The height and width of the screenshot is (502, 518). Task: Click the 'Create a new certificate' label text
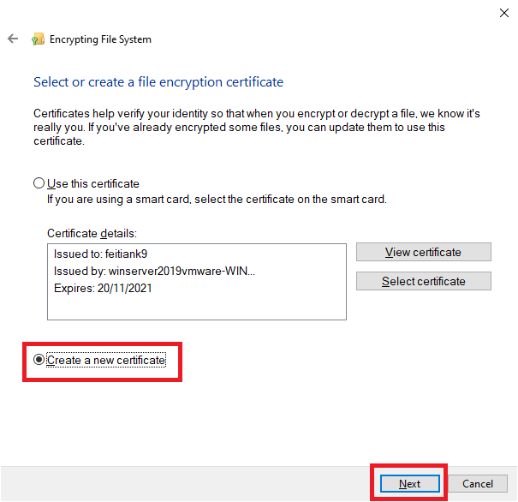click(106, 360)
